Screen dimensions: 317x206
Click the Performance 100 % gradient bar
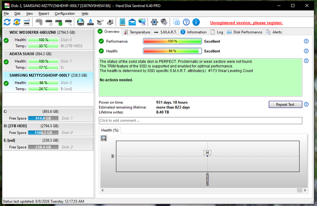(172, 41)
